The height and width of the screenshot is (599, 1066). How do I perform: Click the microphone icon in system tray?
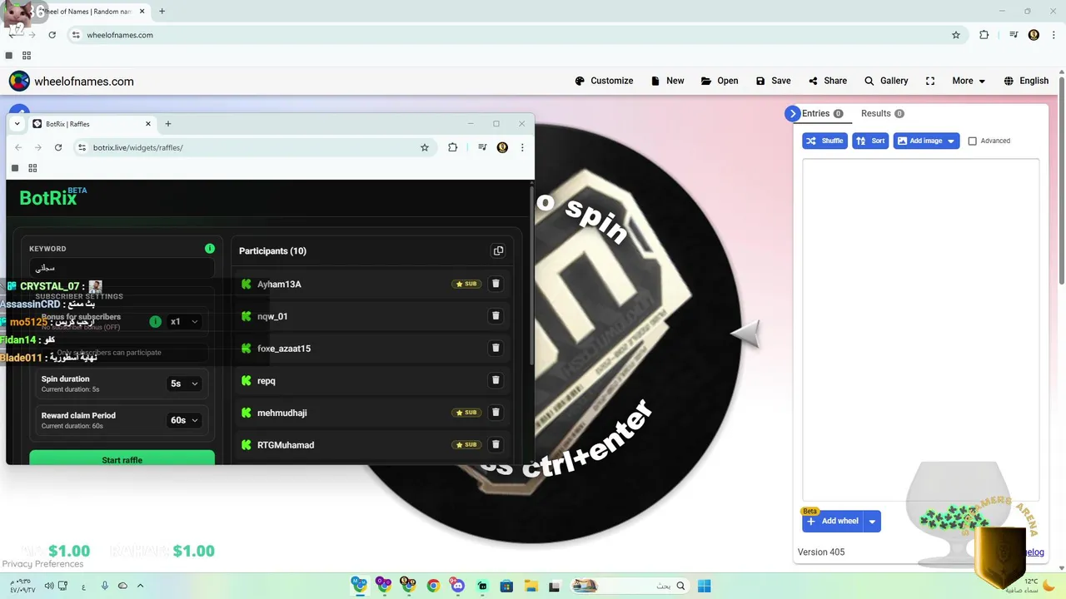tap(105, 586)
